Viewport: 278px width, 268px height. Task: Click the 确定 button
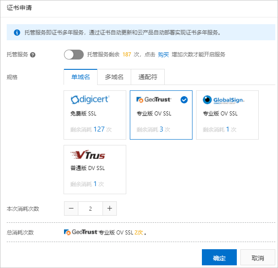coord(219,257)
